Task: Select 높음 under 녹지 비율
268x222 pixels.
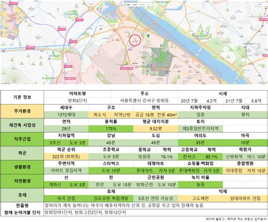Action: pyautogui.click(x=200, y=185)
